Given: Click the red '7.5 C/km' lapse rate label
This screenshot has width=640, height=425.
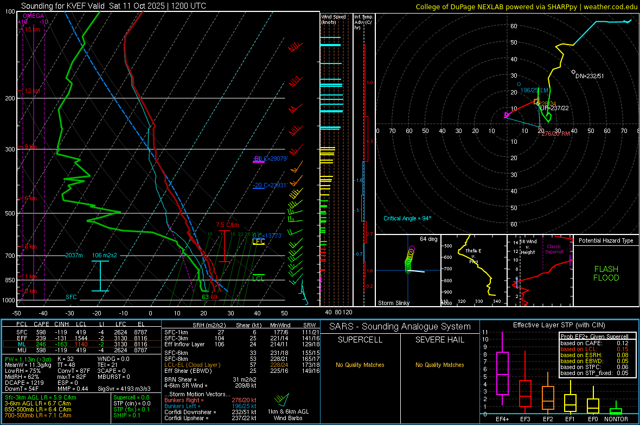Looking at the screenshot, I should (x=227, y=225).
